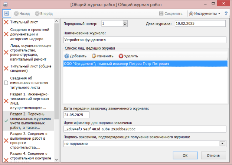This screenshot has height=165, width=232.
Task: Select the ООО "Фундамент" Петров list row
Action: pyautogui.click(x=145, y=64)
